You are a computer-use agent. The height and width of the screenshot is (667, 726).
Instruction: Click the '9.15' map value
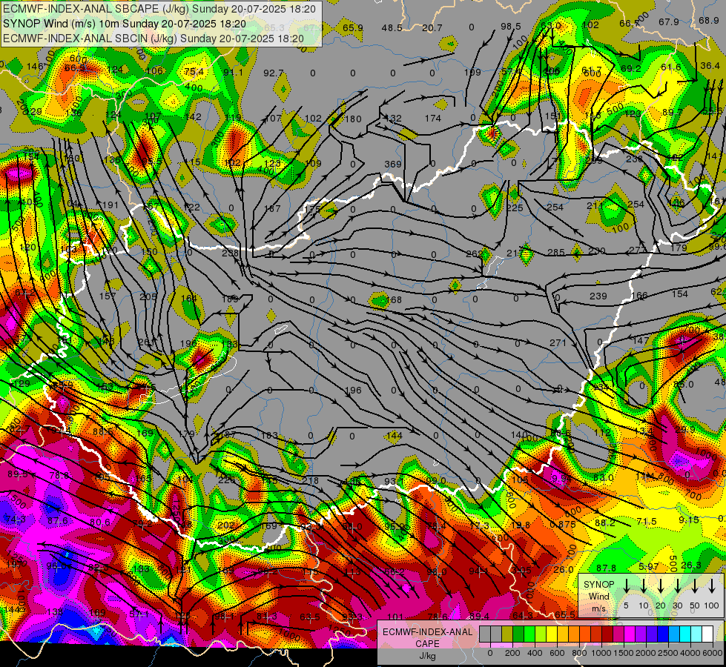688,520
